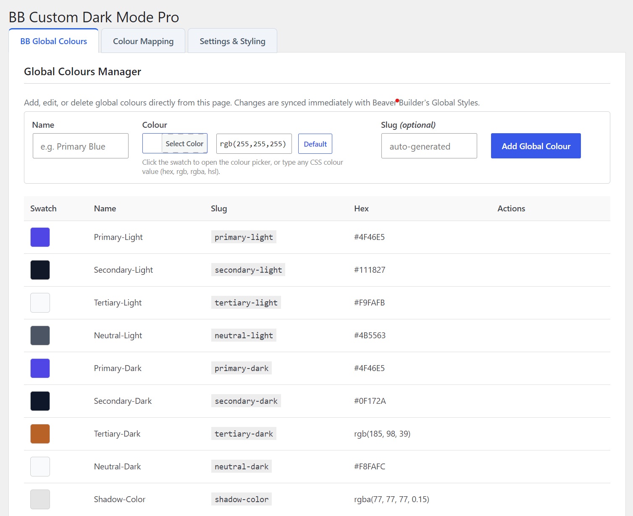Click the rgb(185, 98, 39) colour value
This screenshot has width=633, height=516.
(382, 434)
